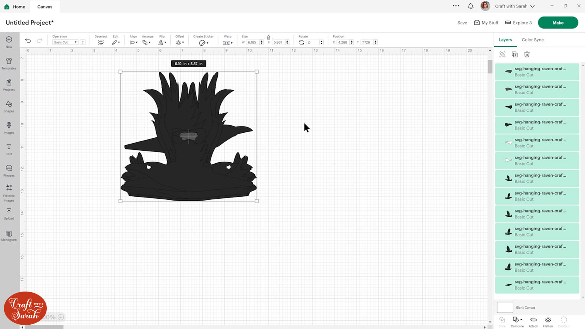The image size is (585, 329).
Task: Click the Undo arrow
Action: [x=28, y=41]
